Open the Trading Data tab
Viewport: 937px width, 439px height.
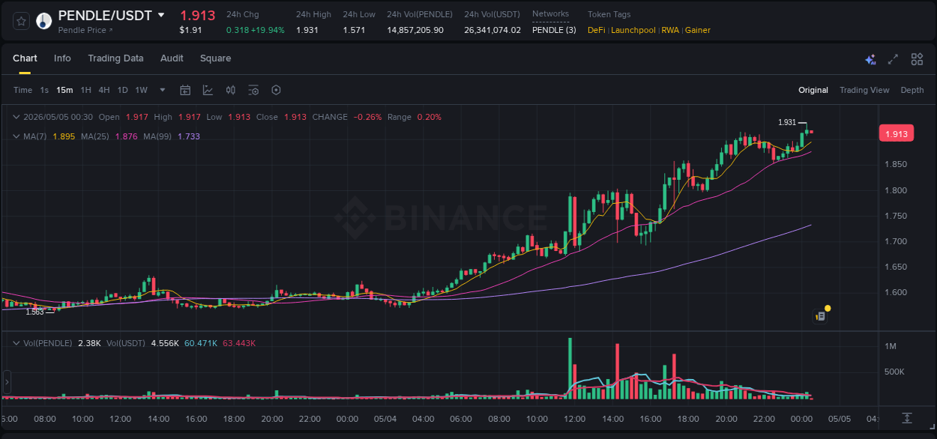click(x=115, y=58)
